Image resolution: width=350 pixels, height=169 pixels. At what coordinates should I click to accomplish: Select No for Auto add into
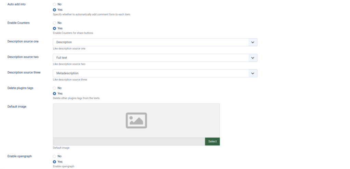coord(54,4)
